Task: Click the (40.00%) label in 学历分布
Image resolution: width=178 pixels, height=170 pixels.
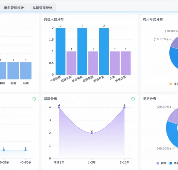Action: click(164, 148)
